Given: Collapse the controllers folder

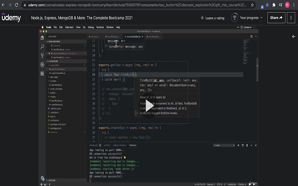Looking at the screenshot, I should coord(54,66).
